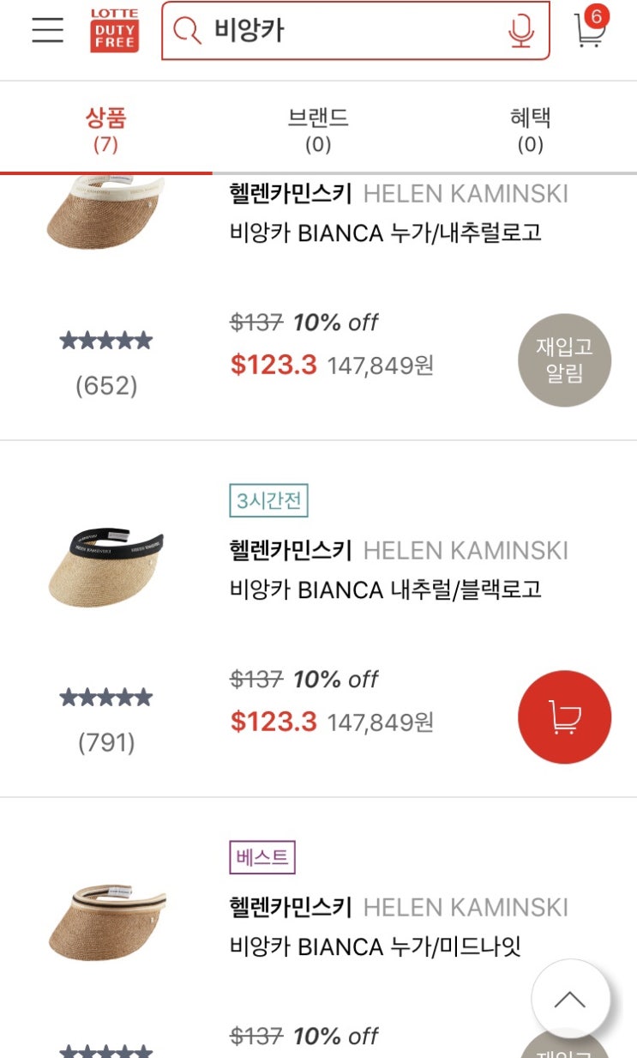Switch to the 브랜드 tab

click(x=318, y=129)
